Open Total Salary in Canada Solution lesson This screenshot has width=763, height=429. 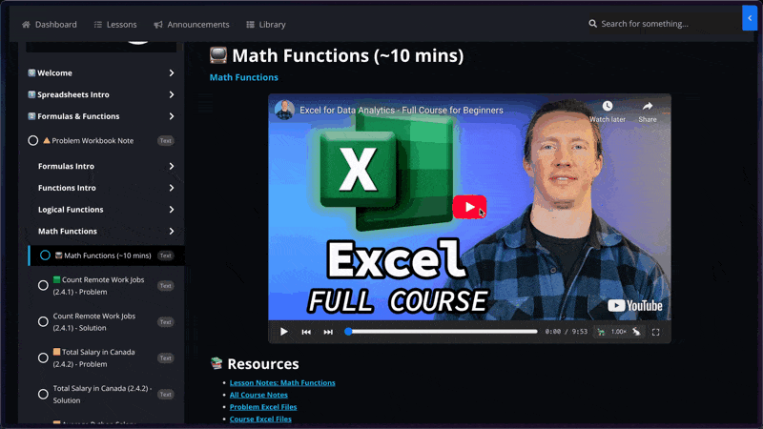point(102,394)
